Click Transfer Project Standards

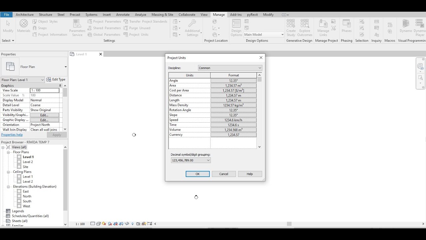145,21
